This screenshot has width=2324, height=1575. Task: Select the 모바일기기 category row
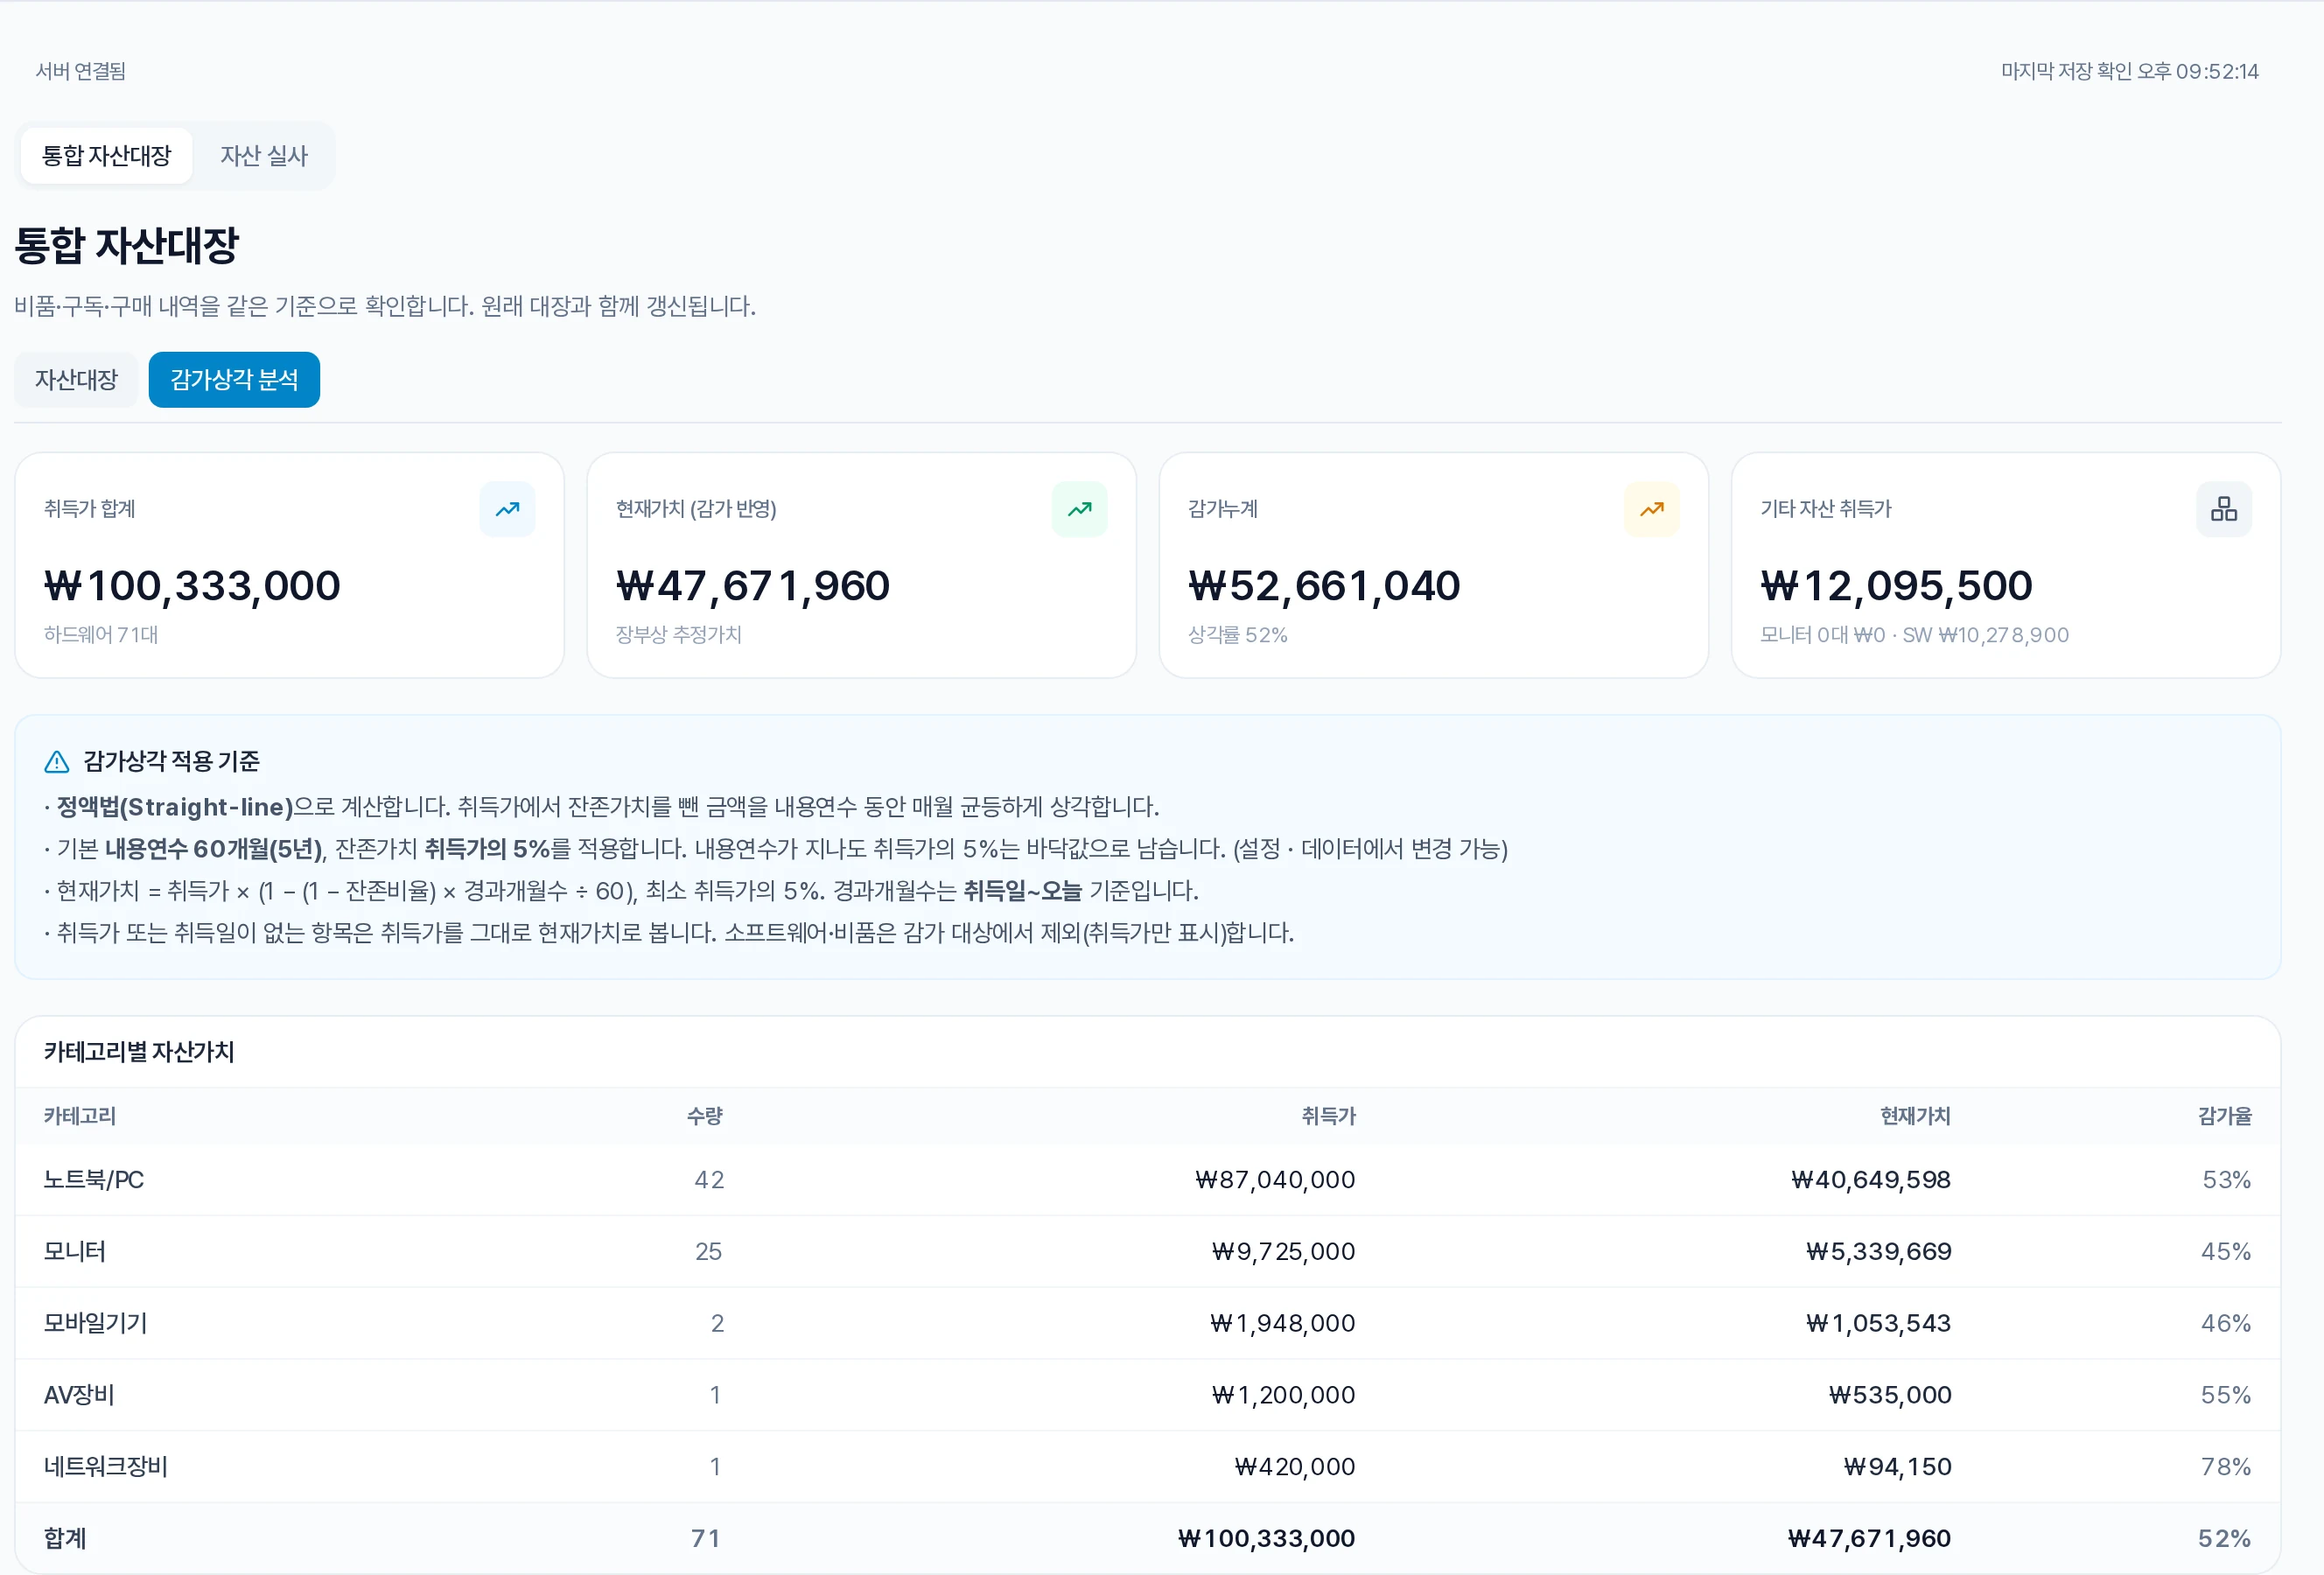(x=1148, y=1324)
